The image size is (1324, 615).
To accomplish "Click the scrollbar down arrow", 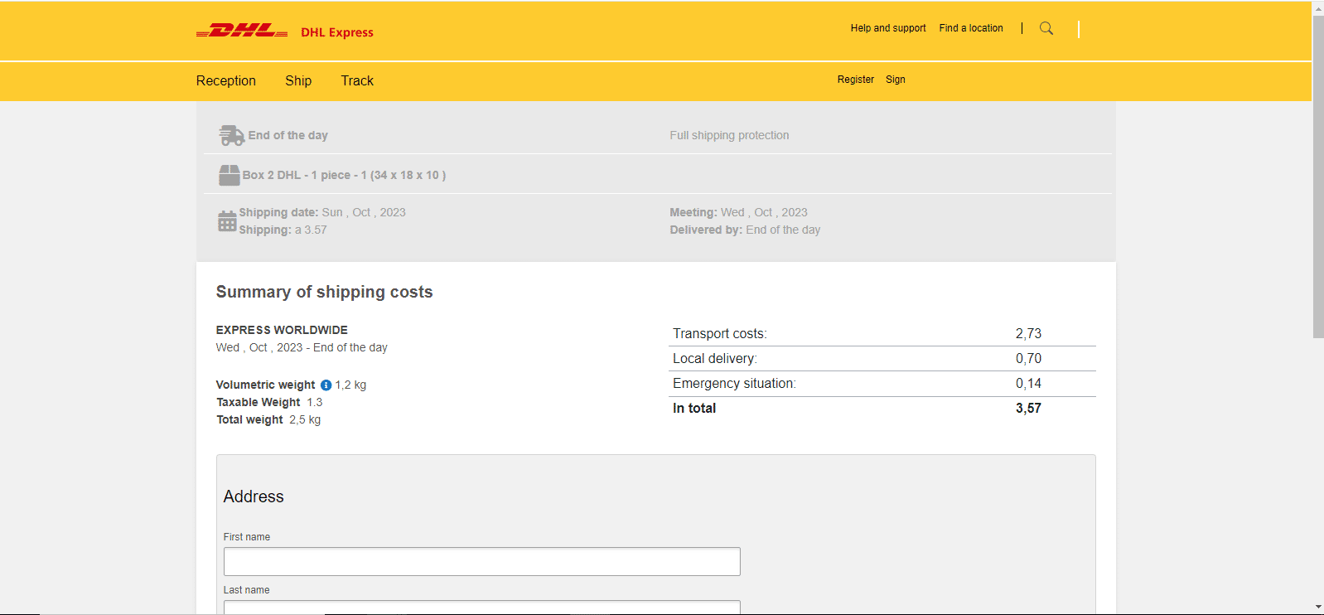I will click(x=1318, y=607).
